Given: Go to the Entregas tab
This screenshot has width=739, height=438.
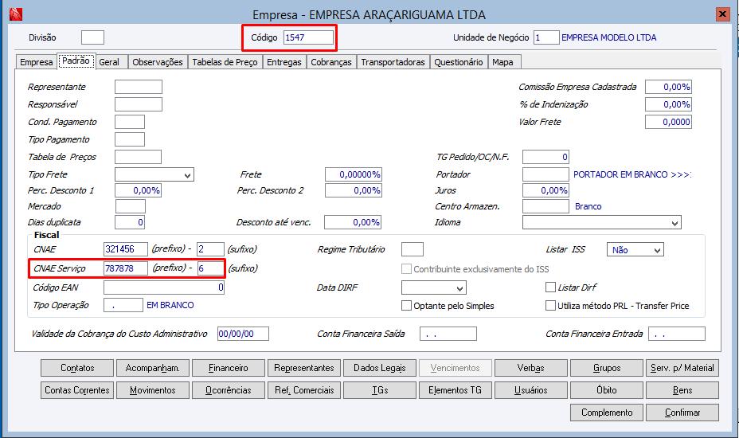Looking at the screenshot, I should (284, 62).
